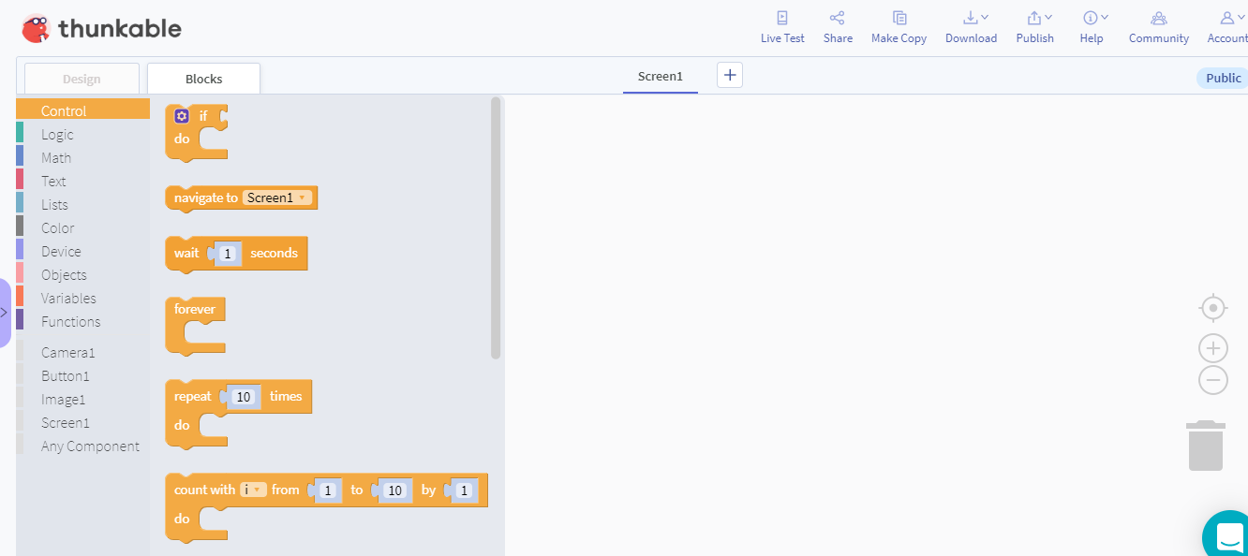Expand the collapsed left side panel

pos(4,311)
